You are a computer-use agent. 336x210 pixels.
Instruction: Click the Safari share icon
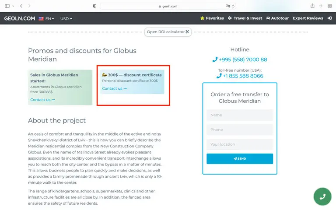(312, 6)
